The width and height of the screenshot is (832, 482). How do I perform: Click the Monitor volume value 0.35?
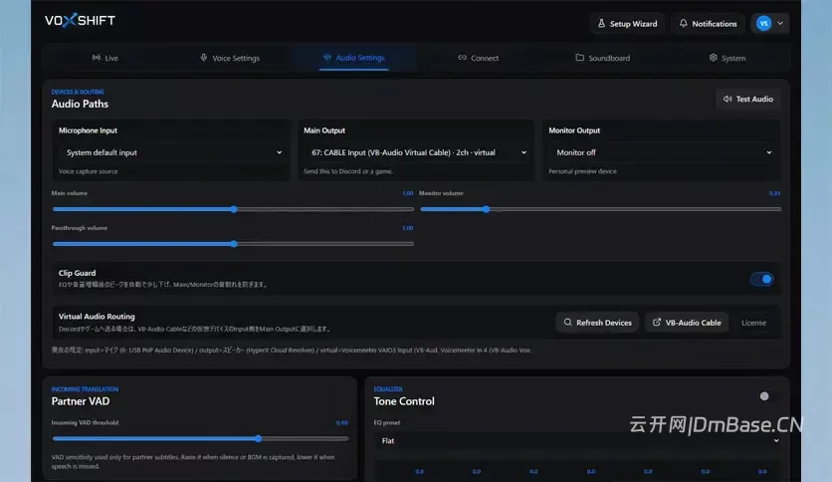pyautogui.click(x=774, y=193)
